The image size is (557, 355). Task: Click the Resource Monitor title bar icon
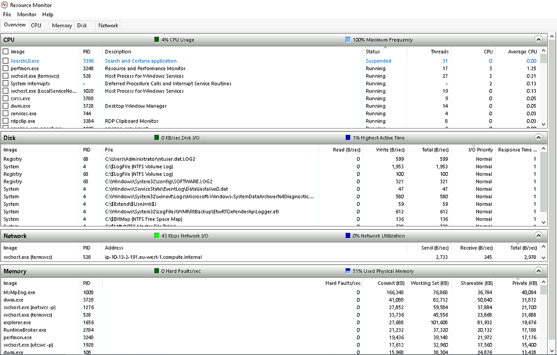[4, 5]
